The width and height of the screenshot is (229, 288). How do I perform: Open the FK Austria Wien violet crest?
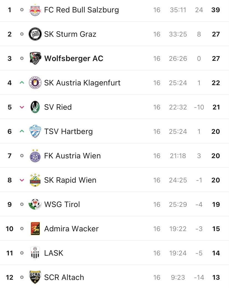(x=35, y=156)
